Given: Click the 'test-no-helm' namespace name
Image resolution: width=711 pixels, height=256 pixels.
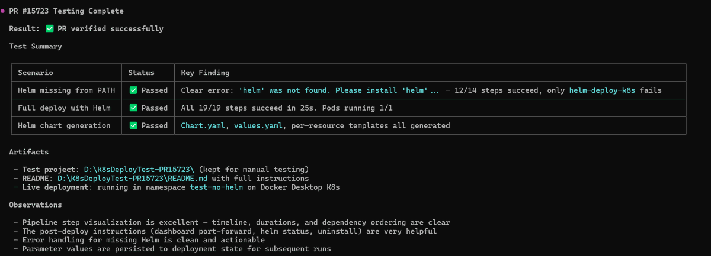Looking at the screenshot, I should click(216, 187).
